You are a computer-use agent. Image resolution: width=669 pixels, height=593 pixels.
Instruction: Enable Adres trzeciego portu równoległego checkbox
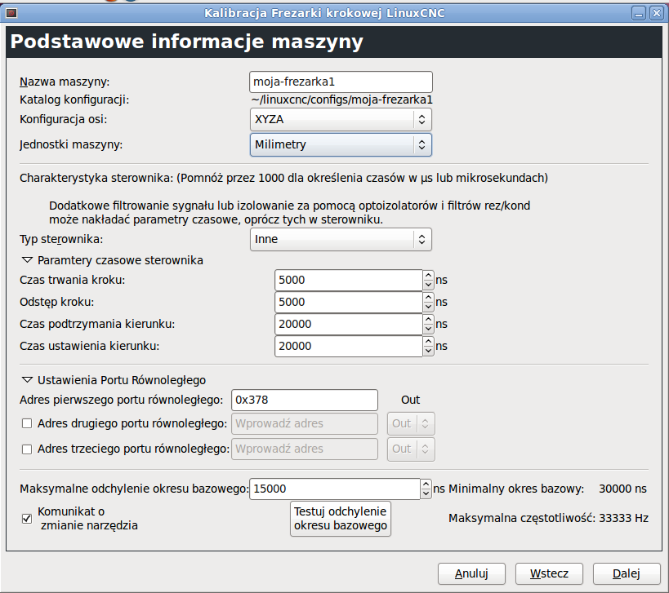coord(27,449)
